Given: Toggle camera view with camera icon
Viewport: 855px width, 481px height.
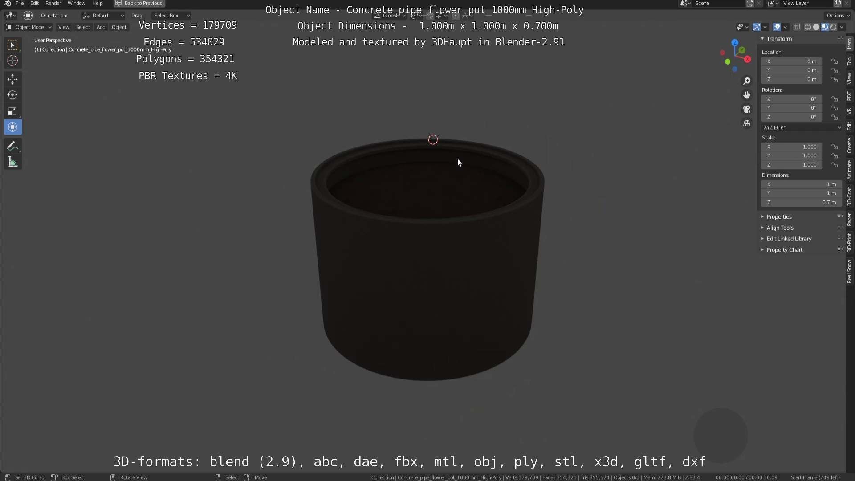Looking at the screenshot, I should (747, 109).
